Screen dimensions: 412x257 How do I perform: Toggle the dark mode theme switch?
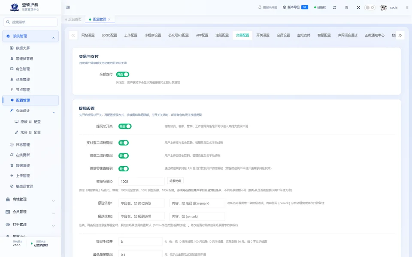tap(370, 8)
